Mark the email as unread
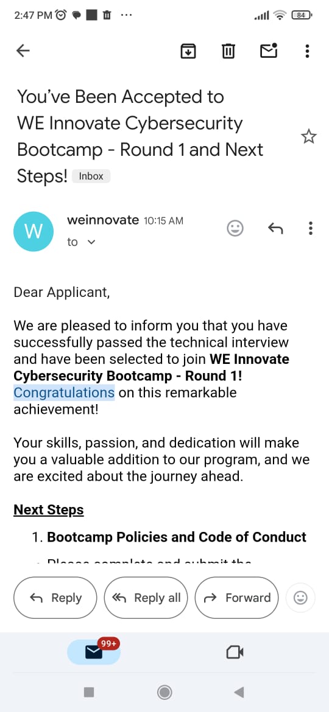The image size is (329, 712). click(269, 51)
